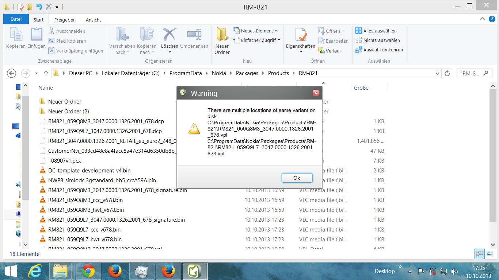499x280 pixels.
Task: Open the Neues Element dropdown
Action: (255, 31)
